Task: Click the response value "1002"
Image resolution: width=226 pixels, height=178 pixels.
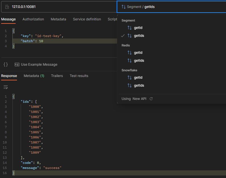Action: click(35, 117)
